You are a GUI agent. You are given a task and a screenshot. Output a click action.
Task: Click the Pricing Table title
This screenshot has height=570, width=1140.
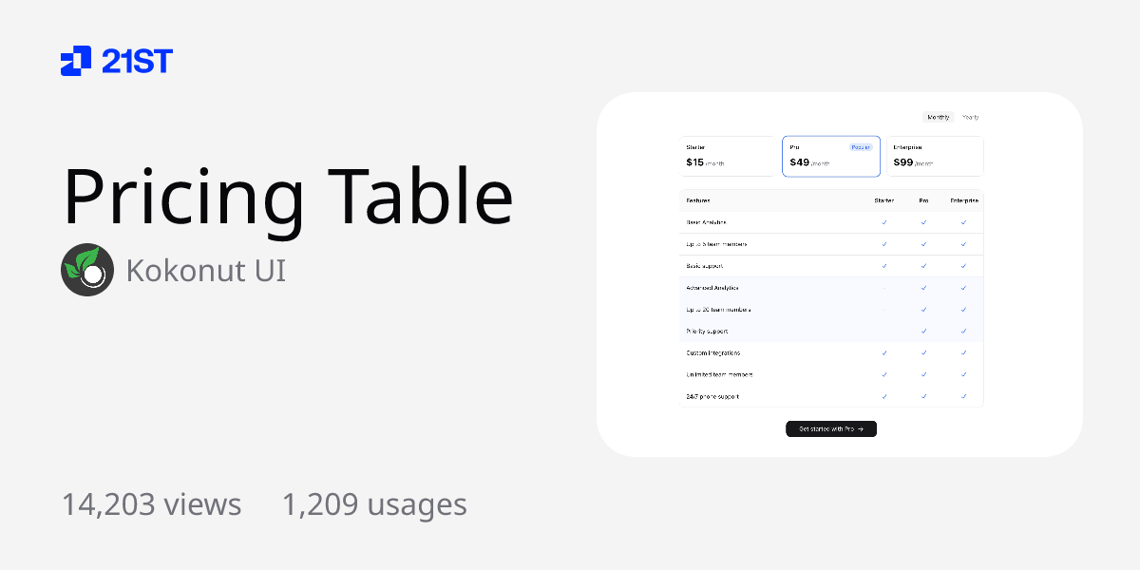[288, 197]
